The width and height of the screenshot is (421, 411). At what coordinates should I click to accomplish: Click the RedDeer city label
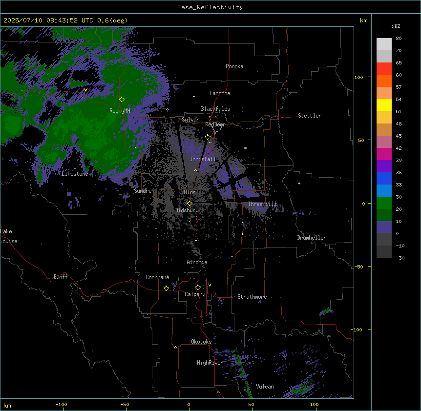(215, 124)
